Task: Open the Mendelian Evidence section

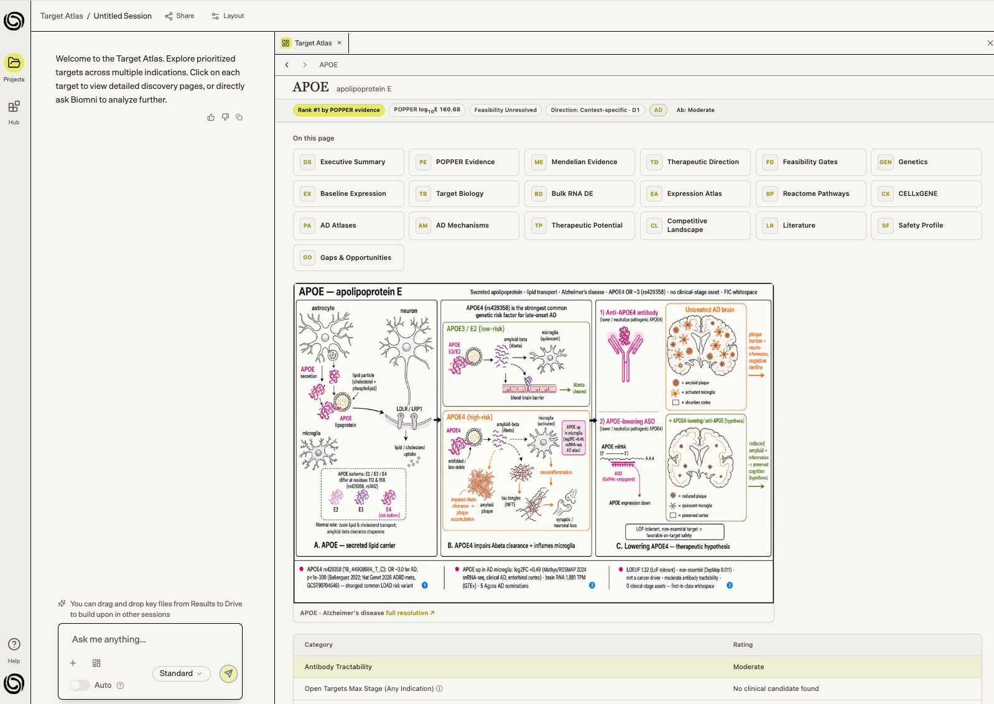Action: pos(580,162)
